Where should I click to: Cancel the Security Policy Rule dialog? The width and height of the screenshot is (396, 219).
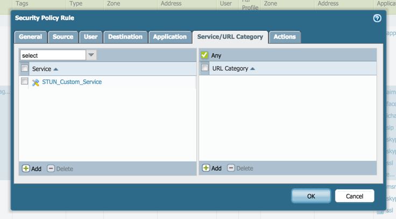pyautogui.click(x=355, y=196)
